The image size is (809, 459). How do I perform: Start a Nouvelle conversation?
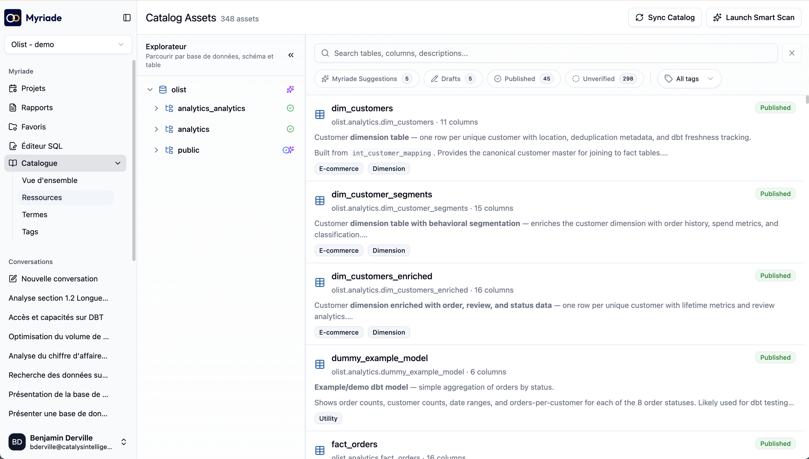point(65,279)
